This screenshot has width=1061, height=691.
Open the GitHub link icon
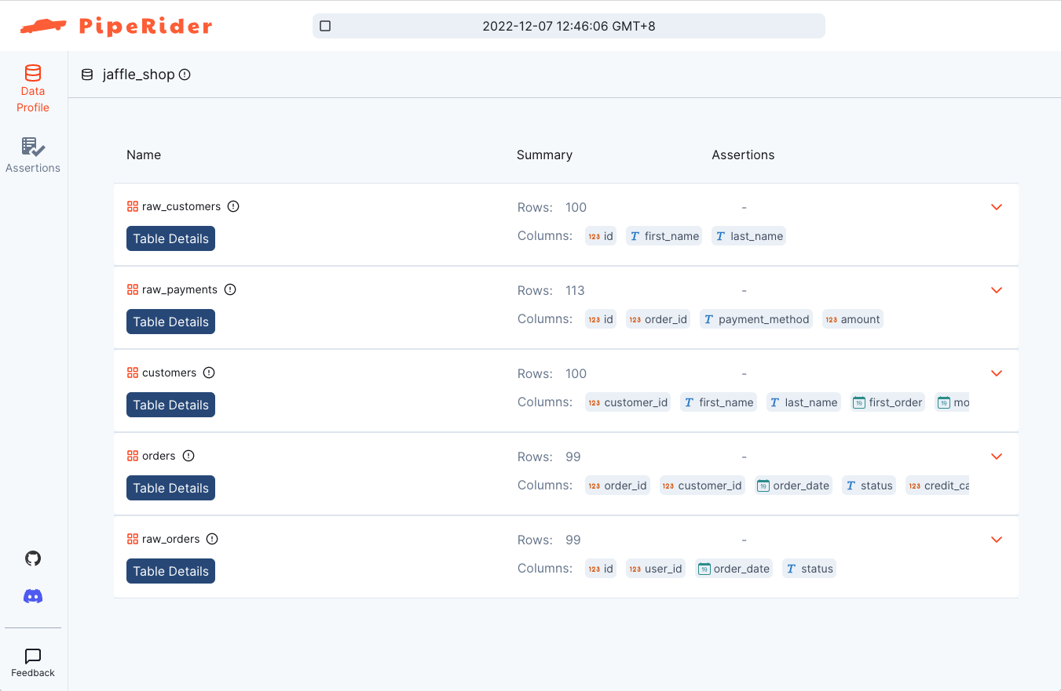click(x=33, y=558)
